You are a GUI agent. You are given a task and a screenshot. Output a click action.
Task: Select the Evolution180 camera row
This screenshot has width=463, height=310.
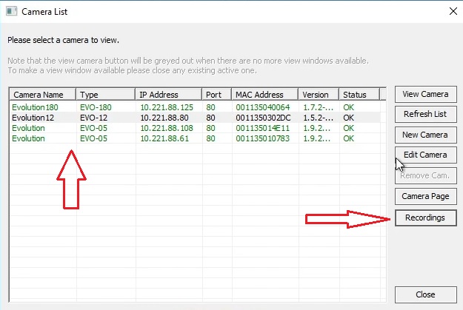(35, 107)
